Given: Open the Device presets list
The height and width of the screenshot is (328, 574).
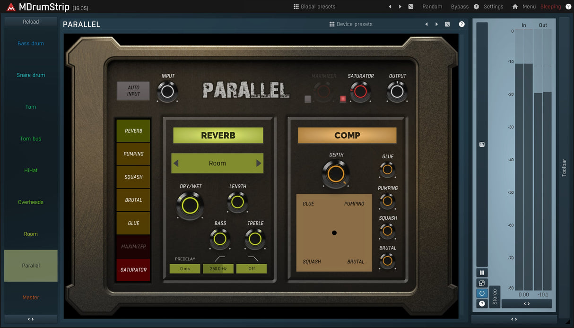Looking at the screenshot, I should click(351, 24).
